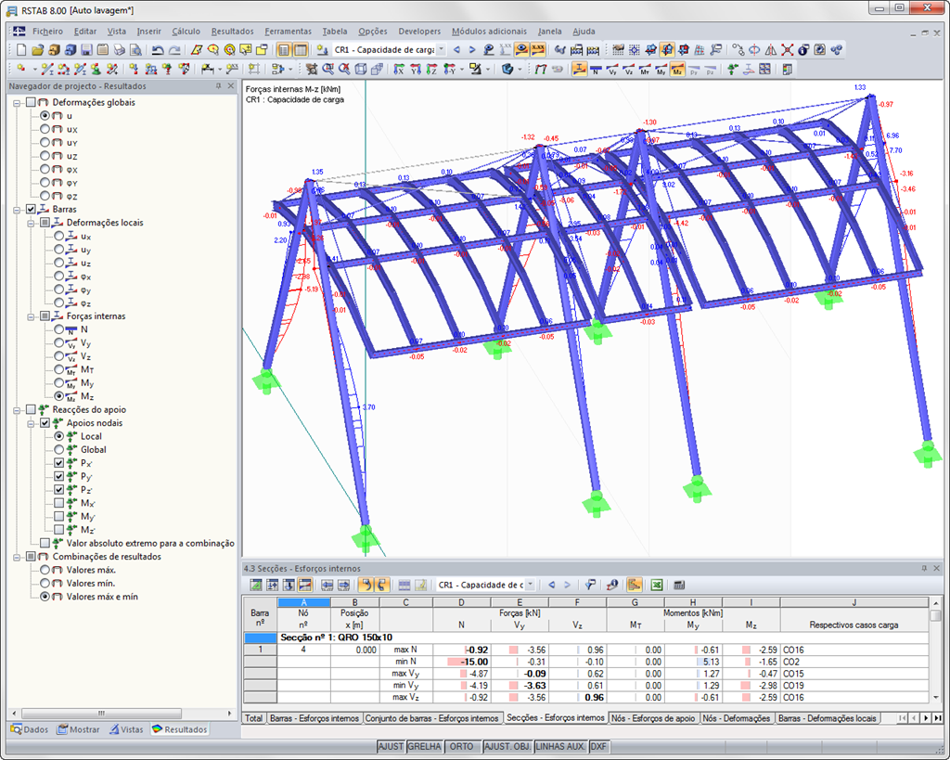Toggle the results table panel icon
This screenshot has height=760, width=950.
click(x=301, y=50)
